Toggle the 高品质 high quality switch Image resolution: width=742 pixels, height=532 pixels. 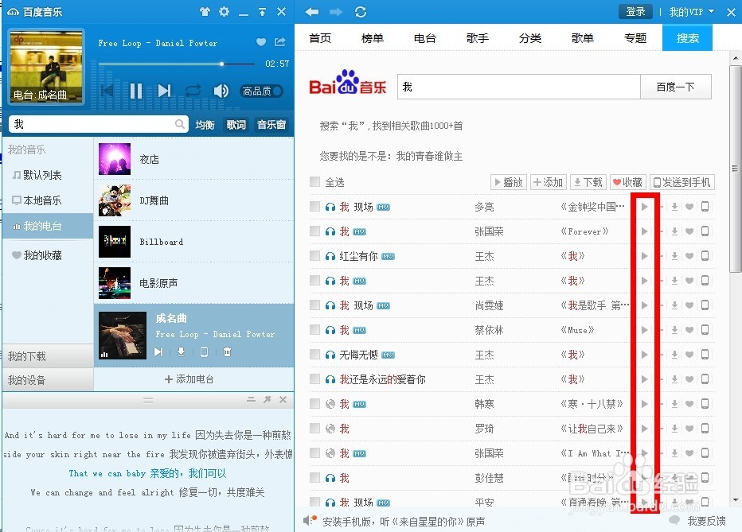tap(262, 91)
